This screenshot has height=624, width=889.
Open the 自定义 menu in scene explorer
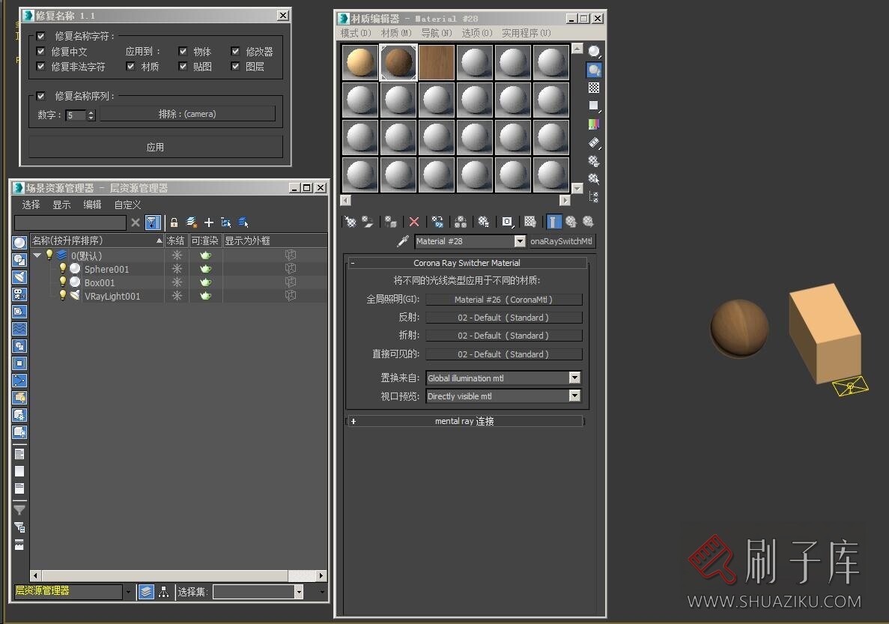127,205
